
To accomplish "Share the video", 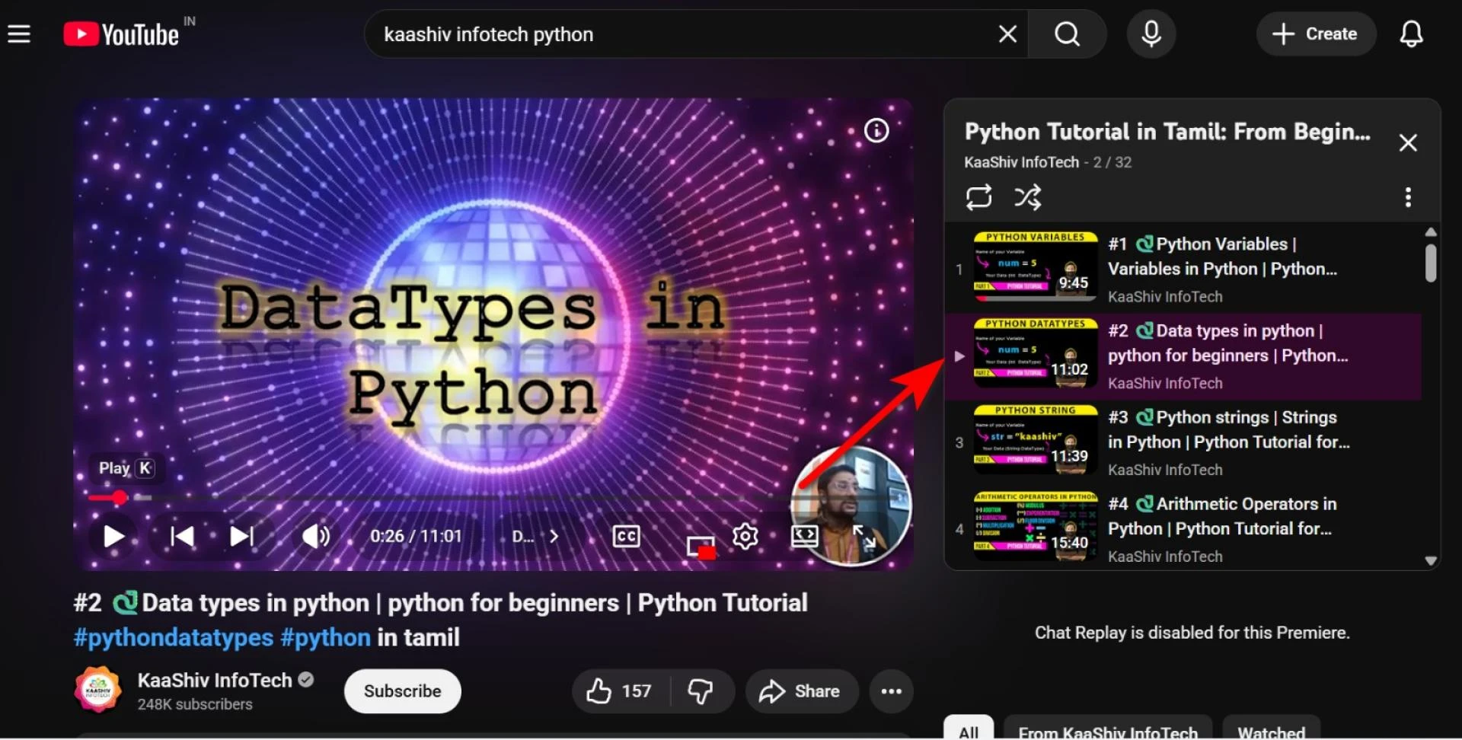I will tap(801, 691).
